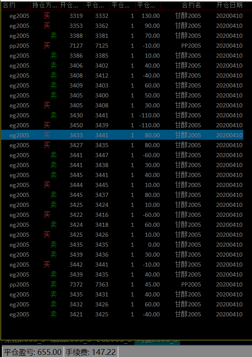Click the 买 direction in the 3319 row
This screenshot has height=357, width=252.
47,16
